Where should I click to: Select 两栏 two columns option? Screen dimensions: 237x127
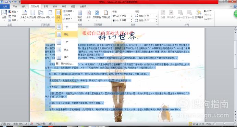coord(66,34)
